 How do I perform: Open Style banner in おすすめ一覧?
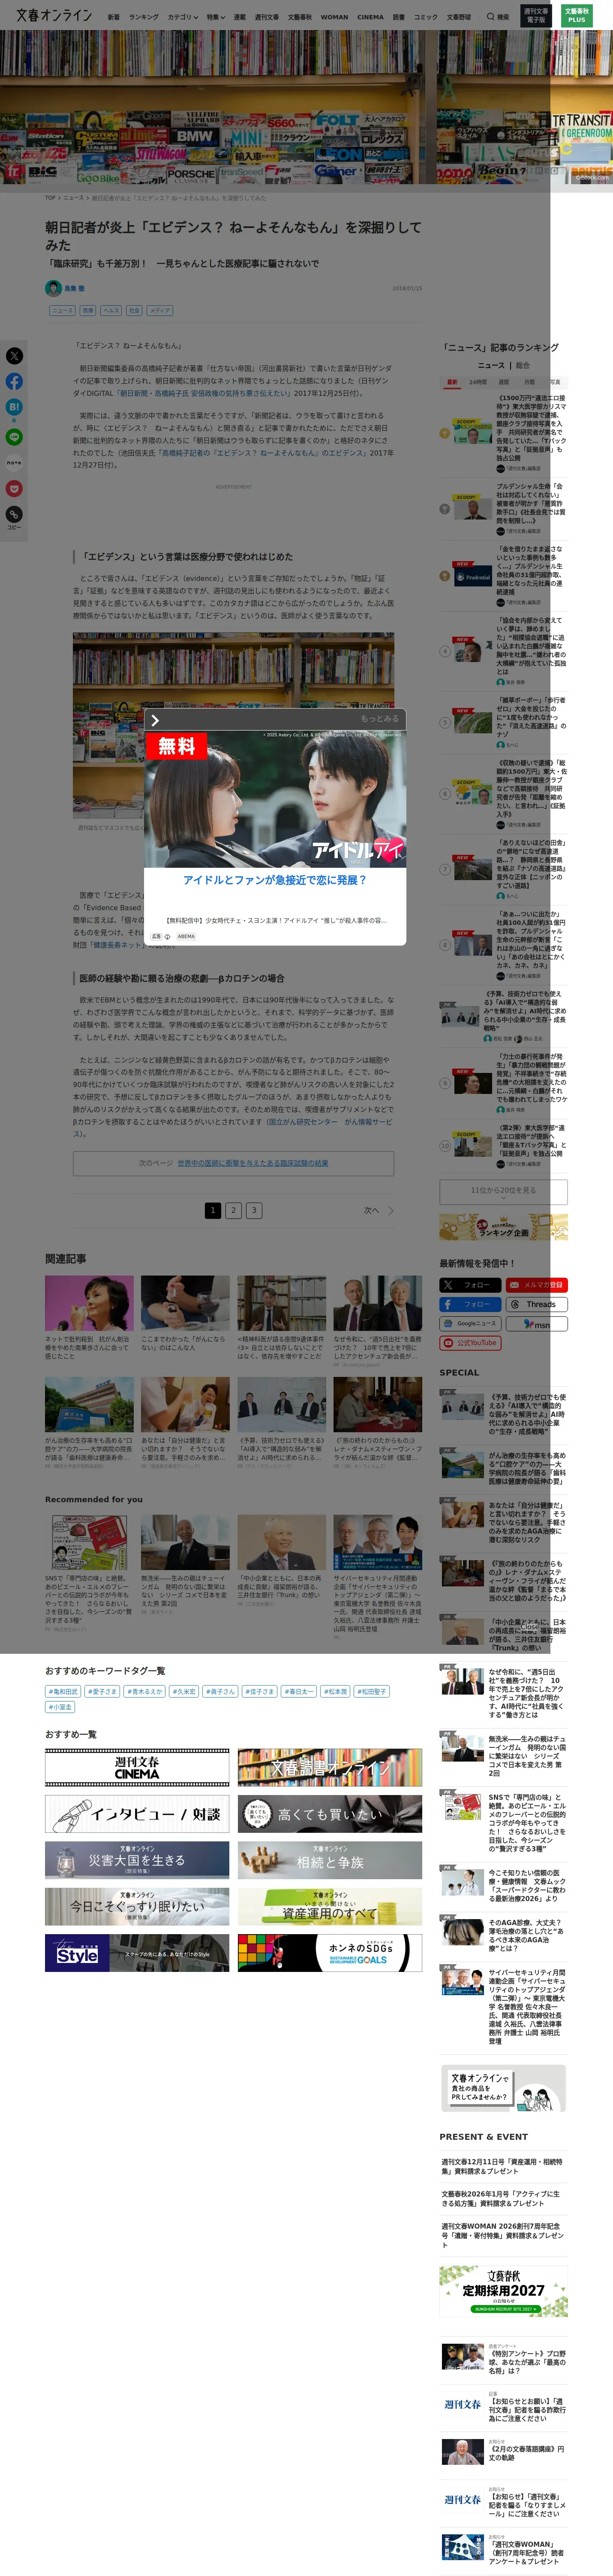pos(137,1953)
